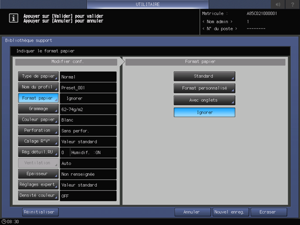This screenshot has width=300, height=225.
Task: Open Densité couleur setting
Action: point(38,195)
